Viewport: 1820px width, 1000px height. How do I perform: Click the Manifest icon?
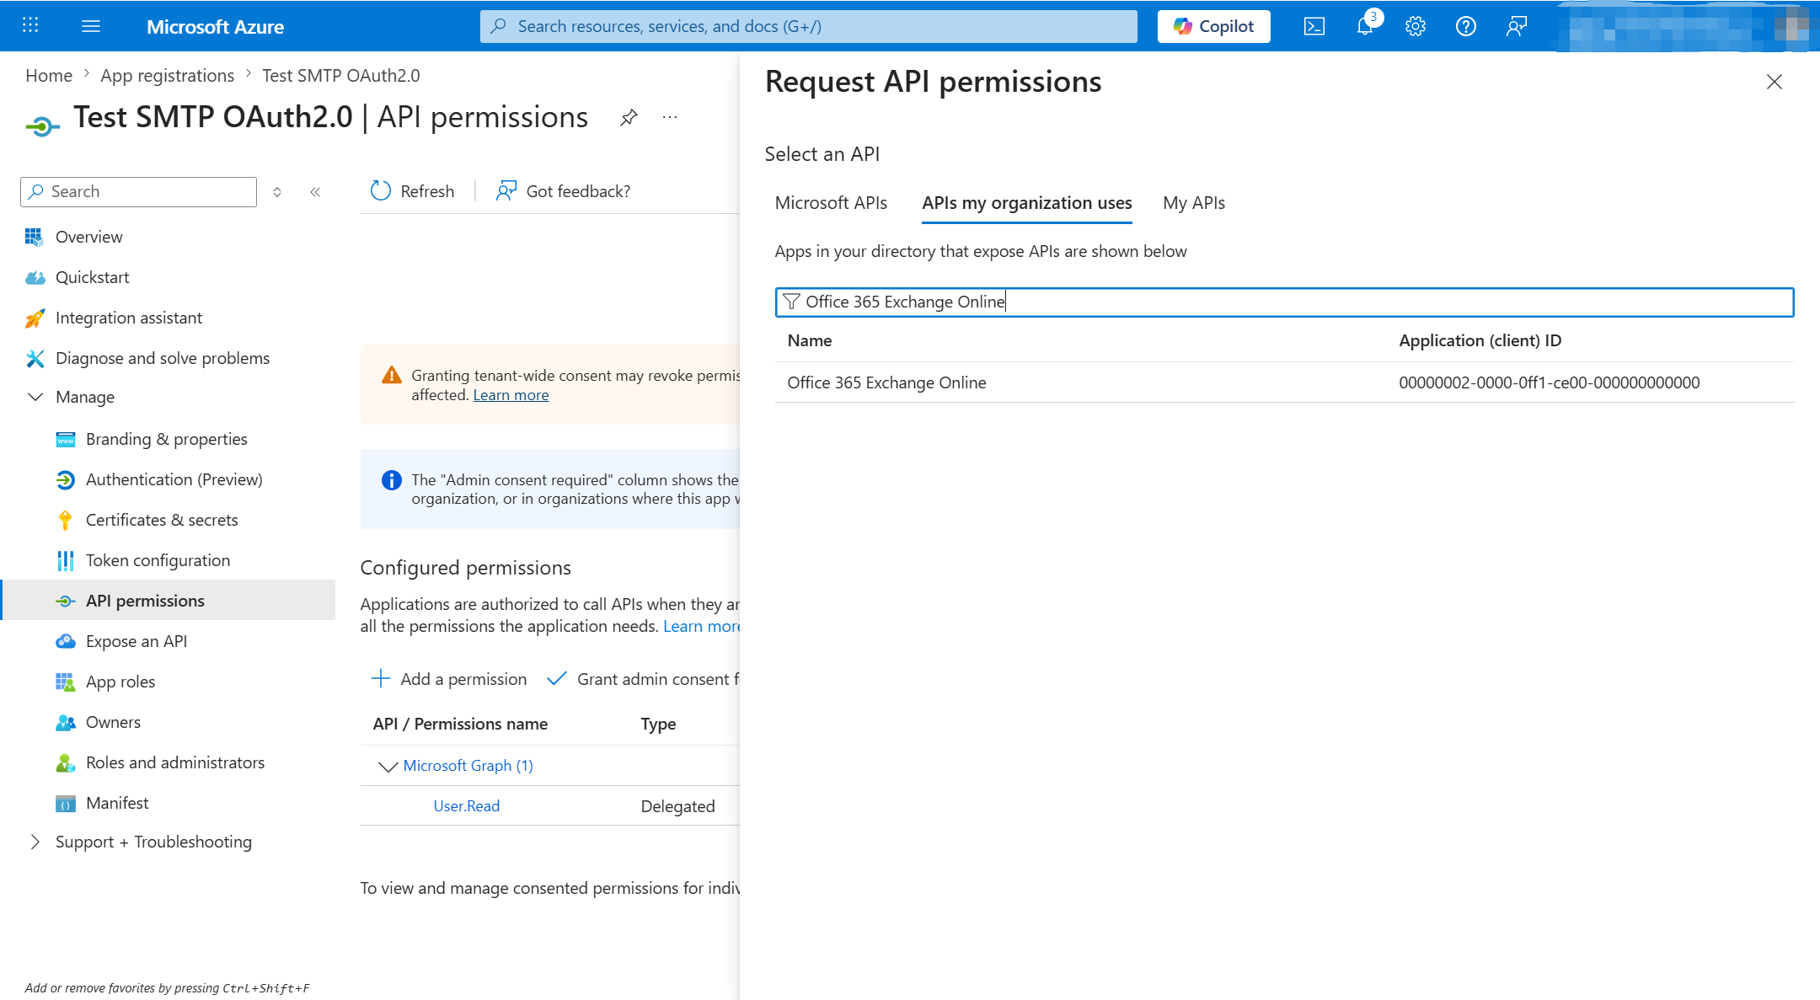point(65,803)
